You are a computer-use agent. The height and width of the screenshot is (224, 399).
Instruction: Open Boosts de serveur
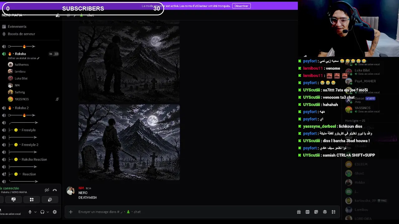coord(21,34)
